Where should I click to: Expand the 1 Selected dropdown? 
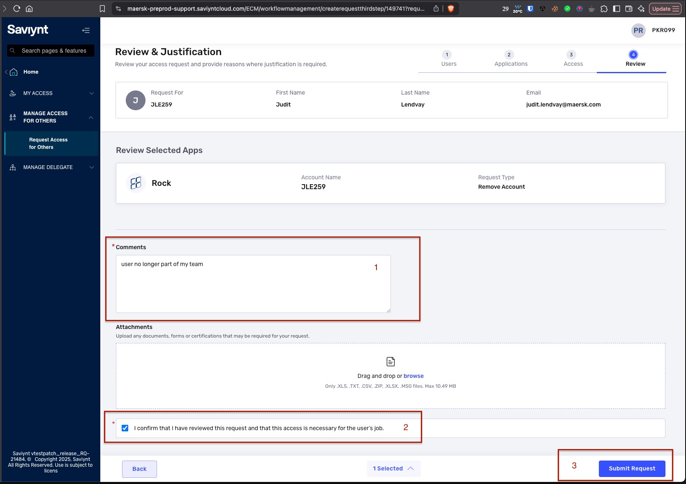pyautogui.click(x=393, y=468)
